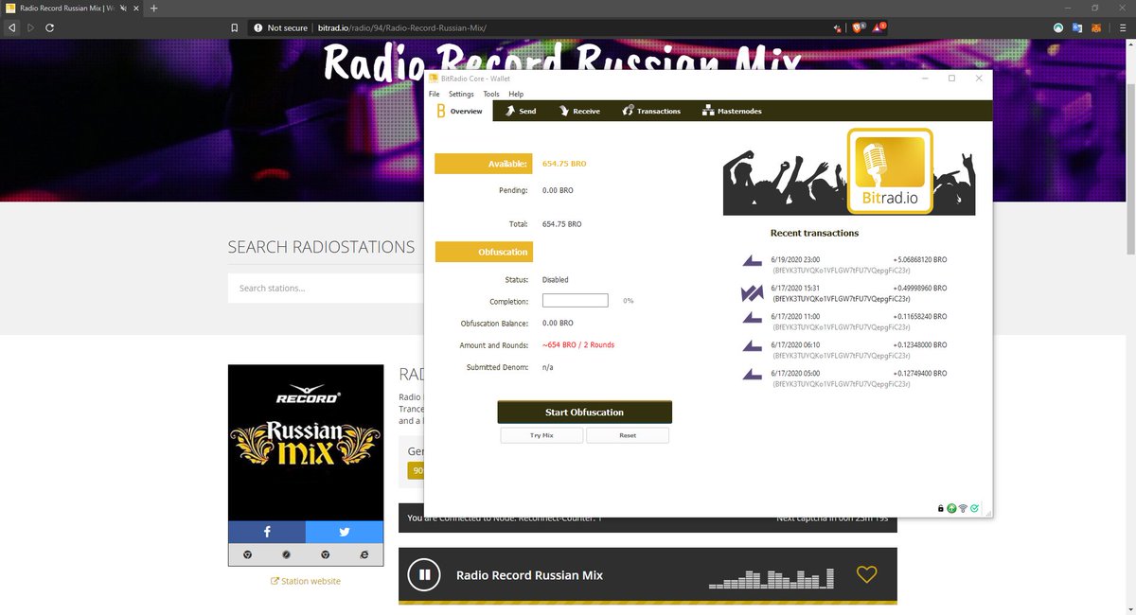Viewport: 1136px width, 615px height.
Task: Open the Overview tab in BitRadio wallet
Action: 460,111
